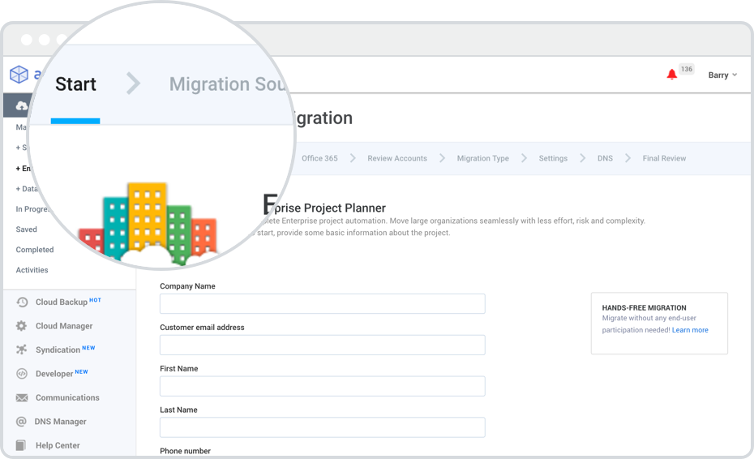
Task: Click into the Last Name field
Action: click(x=322, y=427)
